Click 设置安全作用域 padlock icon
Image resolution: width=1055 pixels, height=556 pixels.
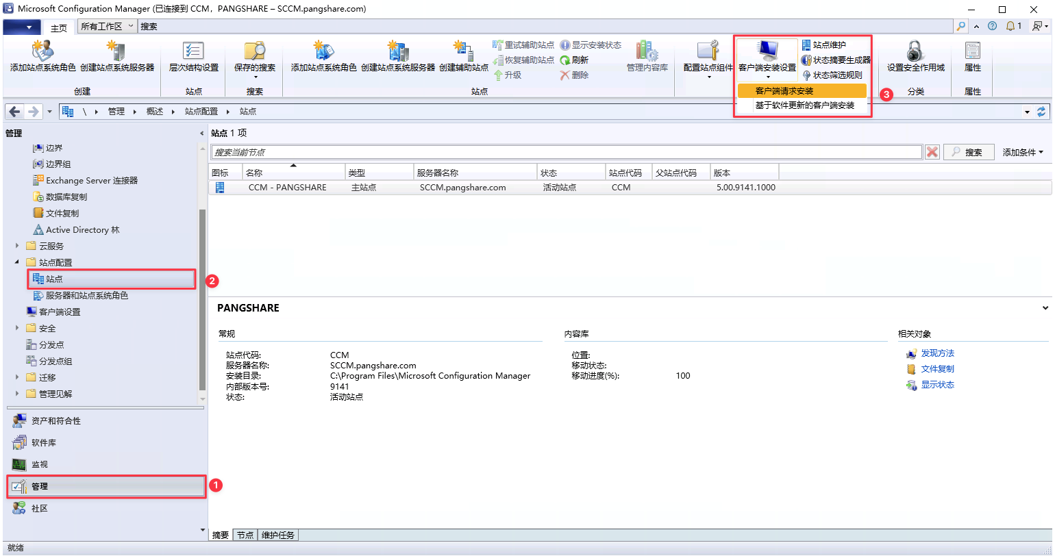tap(915, 51)
